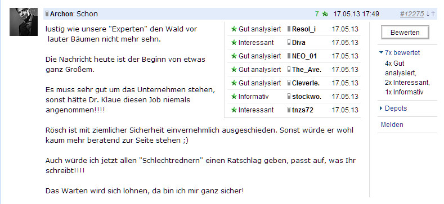Click the post timestamp 17.05.13 17:49

coord(356,14)
